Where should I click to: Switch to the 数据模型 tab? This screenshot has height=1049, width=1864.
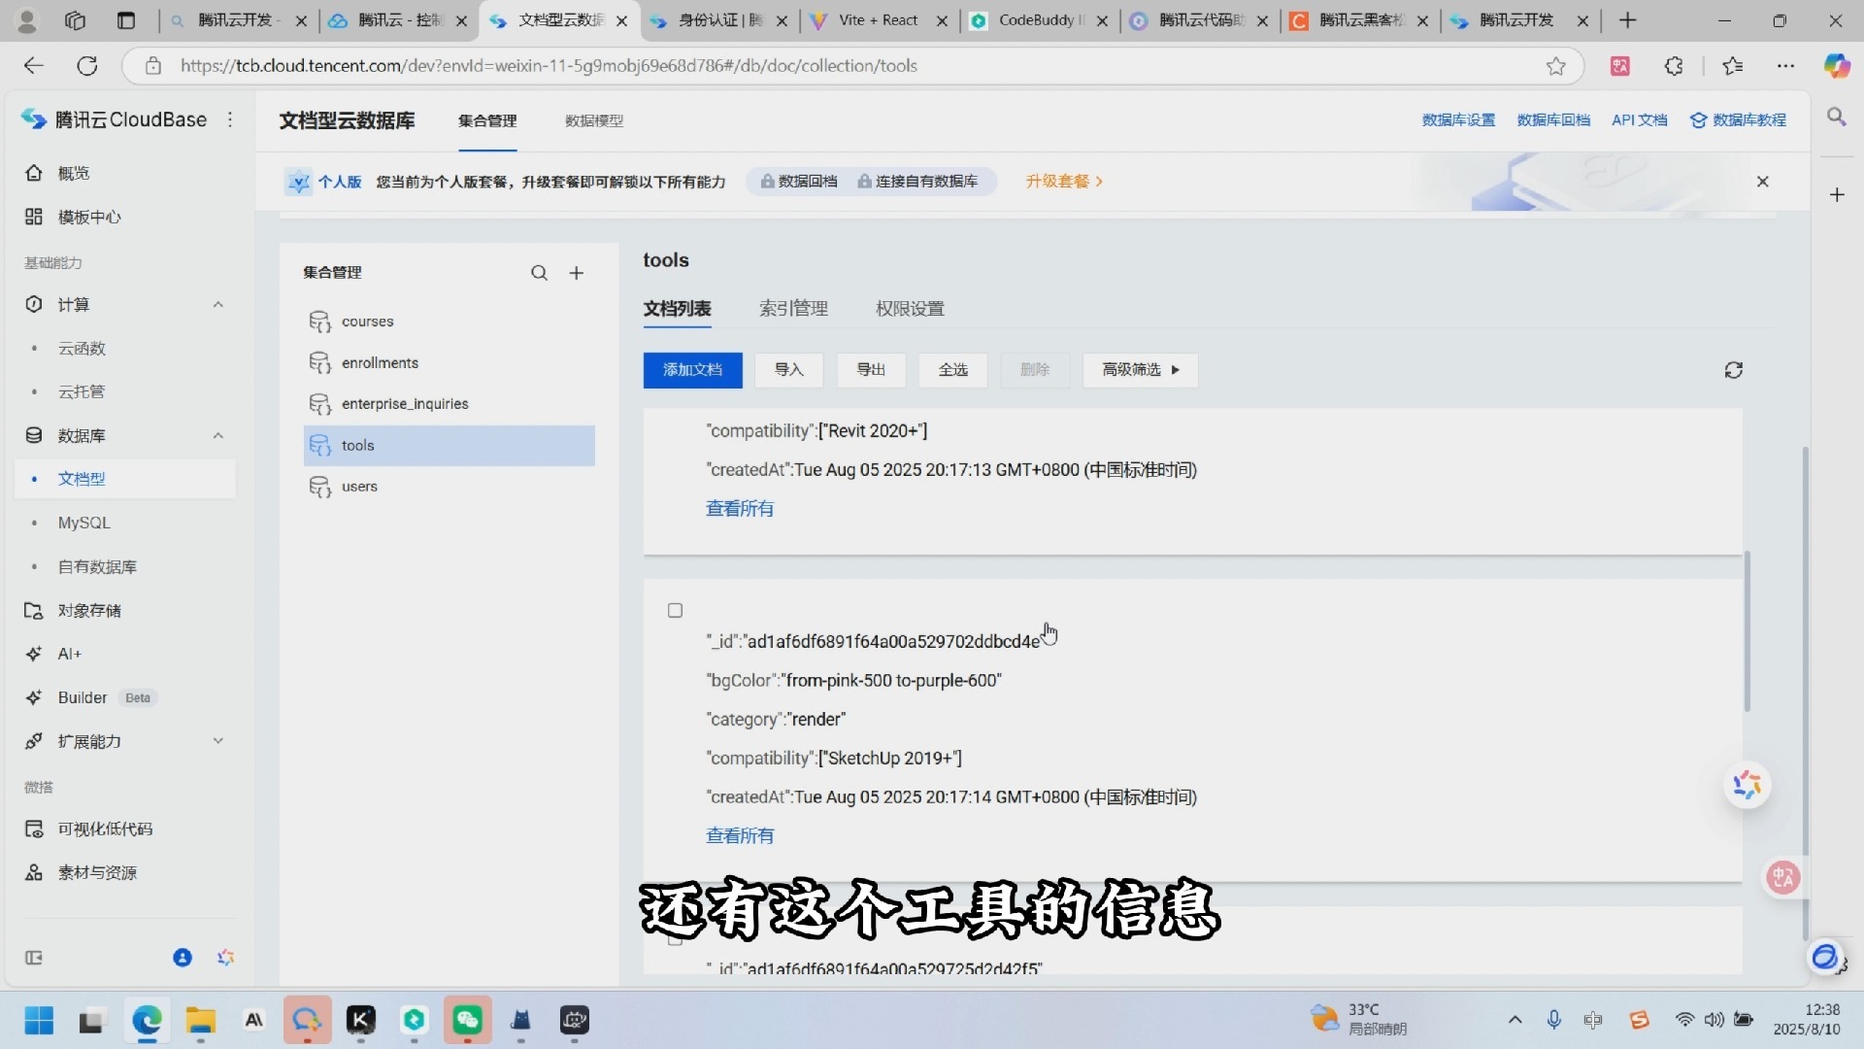[x=593, y=120]
